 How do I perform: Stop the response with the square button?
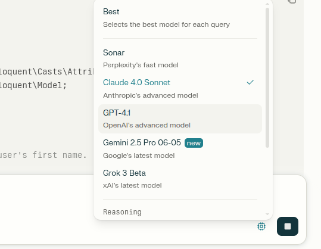[x=288, y=226]
